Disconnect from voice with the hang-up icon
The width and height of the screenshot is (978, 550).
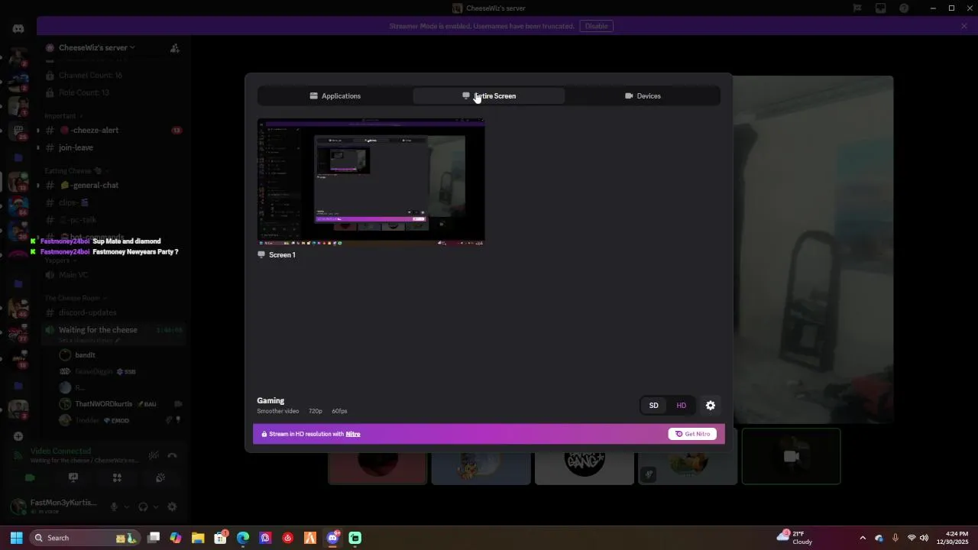coord(173,456)
